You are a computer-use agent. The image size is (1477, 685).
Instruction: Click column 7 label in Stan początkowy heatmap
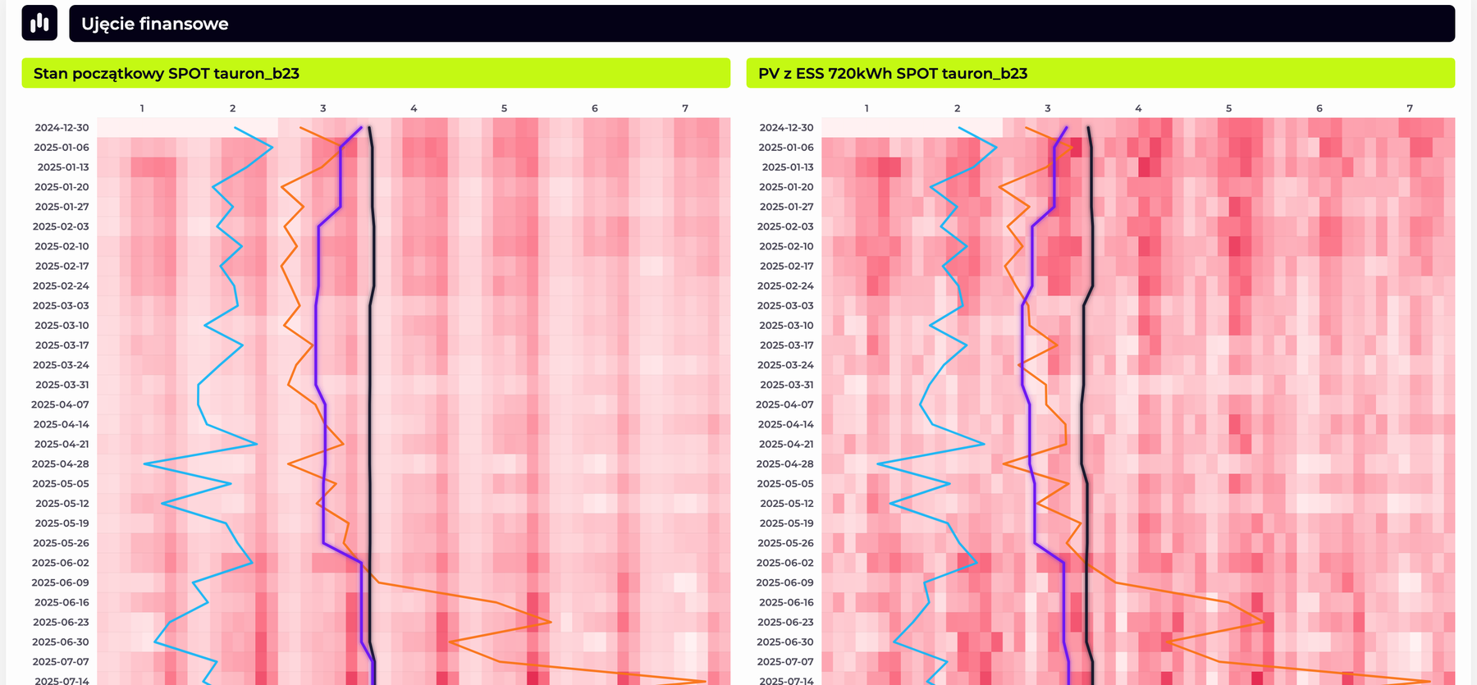point(685,108)
